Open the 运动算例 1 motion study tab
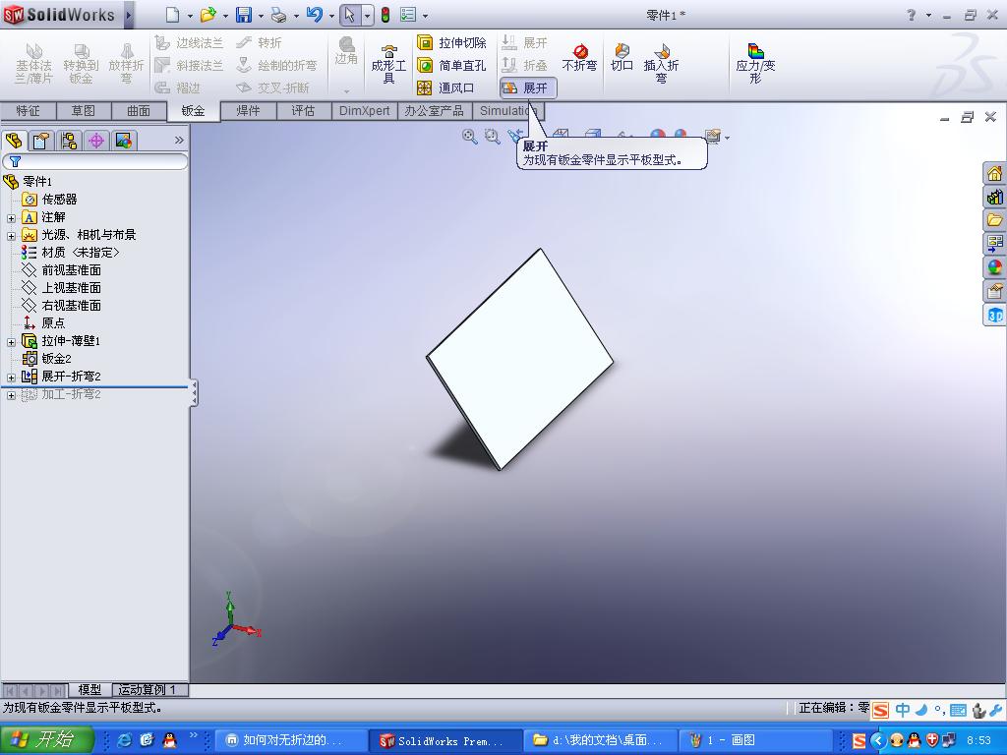 [150, 690]
